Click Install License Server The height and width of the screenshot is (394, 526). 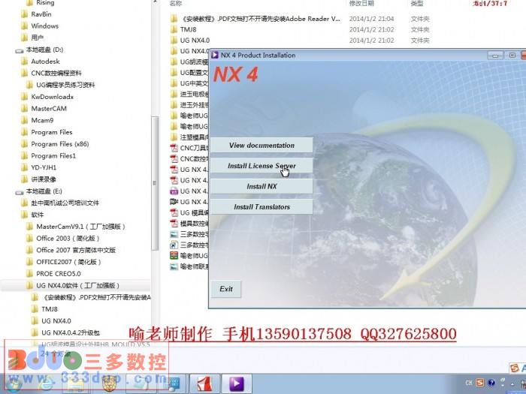pyautogui.click(x=261, y=166)
